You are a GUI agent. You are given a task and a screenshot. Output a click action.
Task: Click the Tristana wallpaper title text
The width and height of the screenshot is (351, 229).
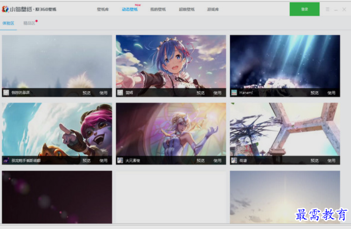tap(26, 161)
